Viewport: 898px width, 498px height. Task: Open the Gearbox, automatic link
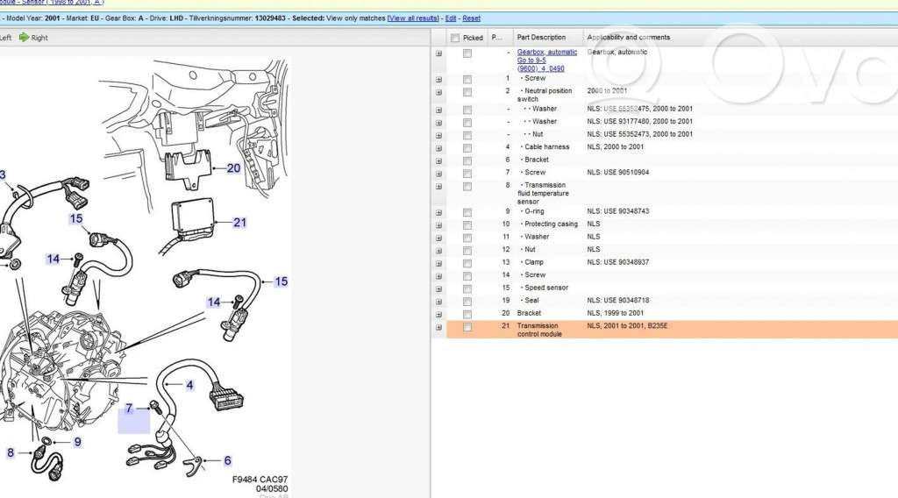click(x=547, y=52)
